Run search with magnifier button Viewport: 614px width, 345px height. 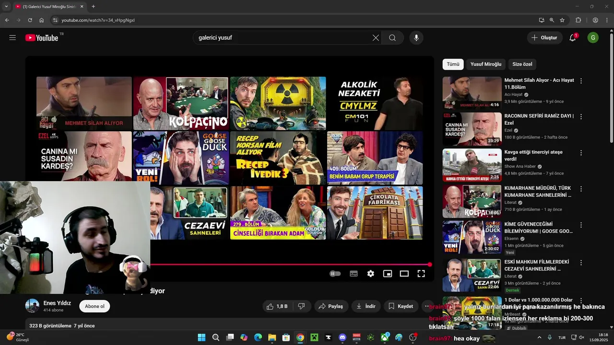click(392, 38)
